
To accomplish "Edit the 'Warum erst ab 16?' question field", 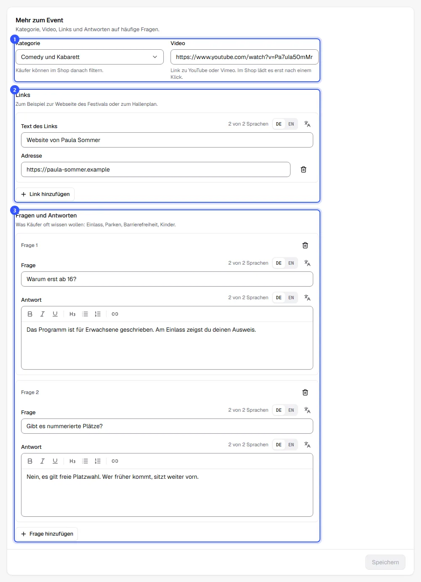I will [x=167, y=279].
